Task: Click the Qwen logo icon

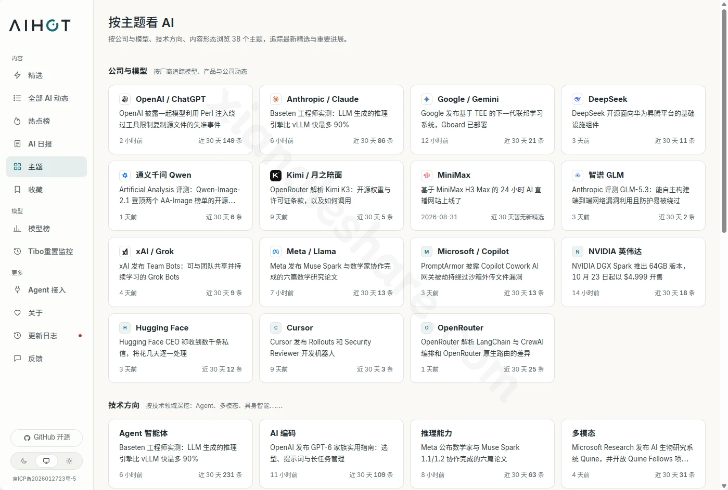Action: tap(125, 175)
